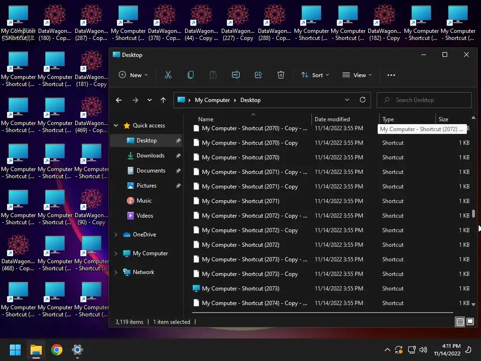Viewport: 481px width, 361px height.
Task: Open the Windows Start menu
Action: pyautogui.click(x=15, y=350)
